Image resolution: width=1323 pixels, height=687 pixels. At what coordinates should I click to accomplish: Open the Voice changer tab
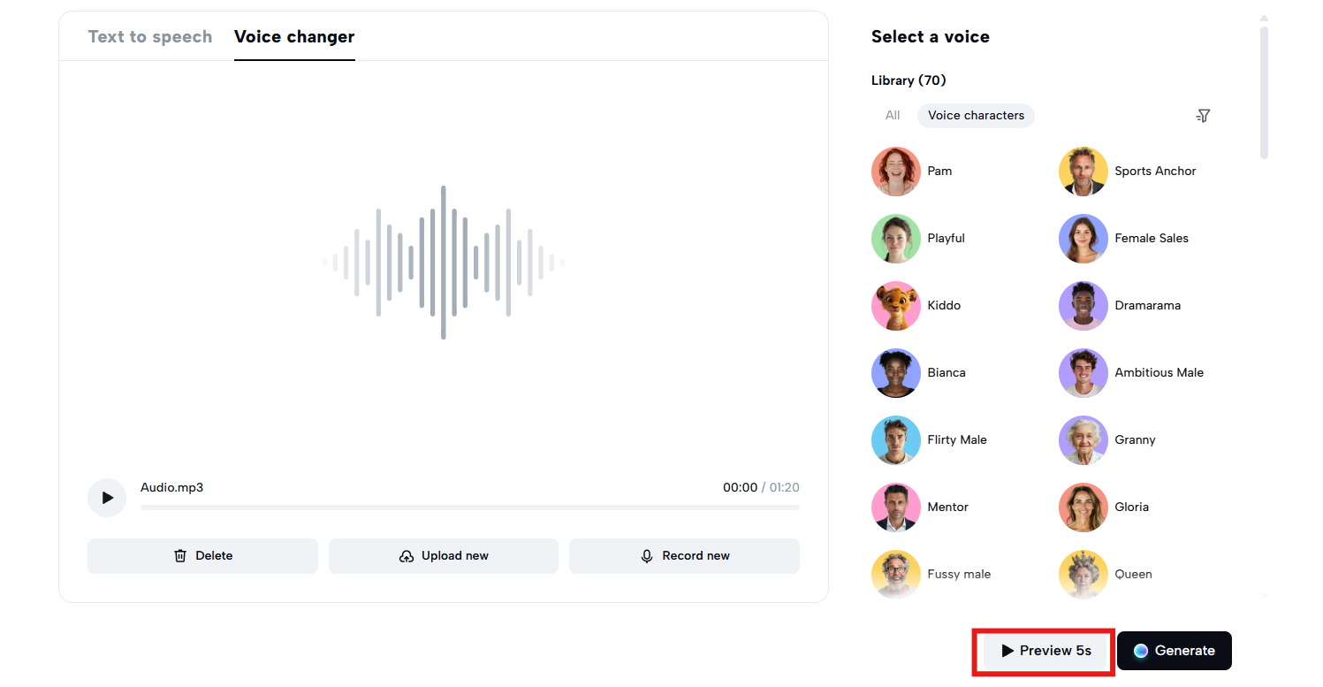(x=294, y=37)
